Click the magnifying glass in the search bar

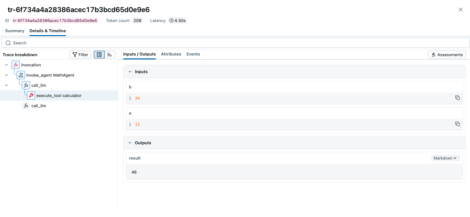tap(8, 43)
